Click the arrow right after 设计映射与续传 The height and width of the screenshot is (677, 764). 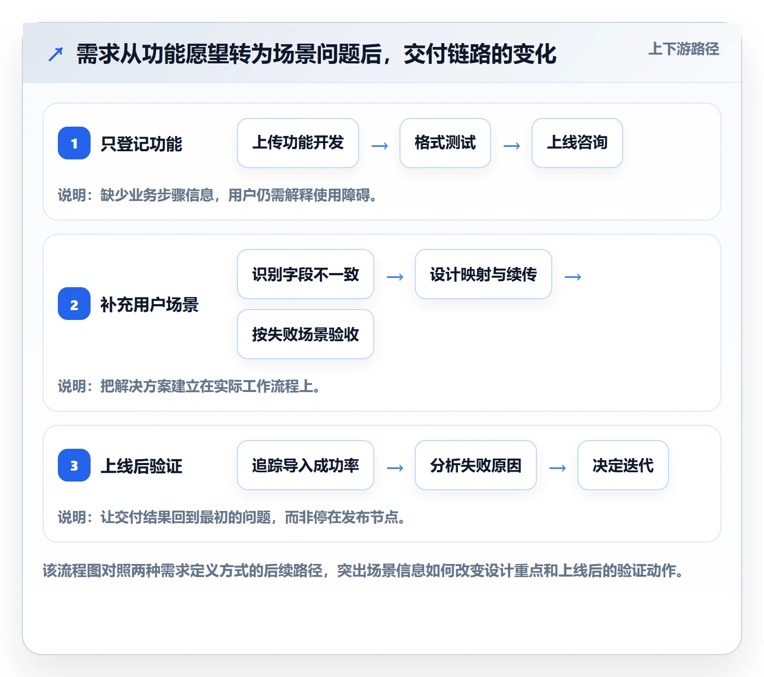click(x=573, y=277)
